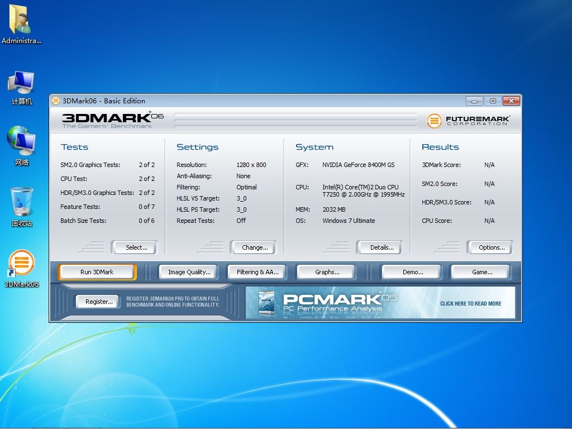Image resolution: width=572 pixels, height=429 pixels.
Task: Click the Filtering value Optimal
Action: coord(246,187)
